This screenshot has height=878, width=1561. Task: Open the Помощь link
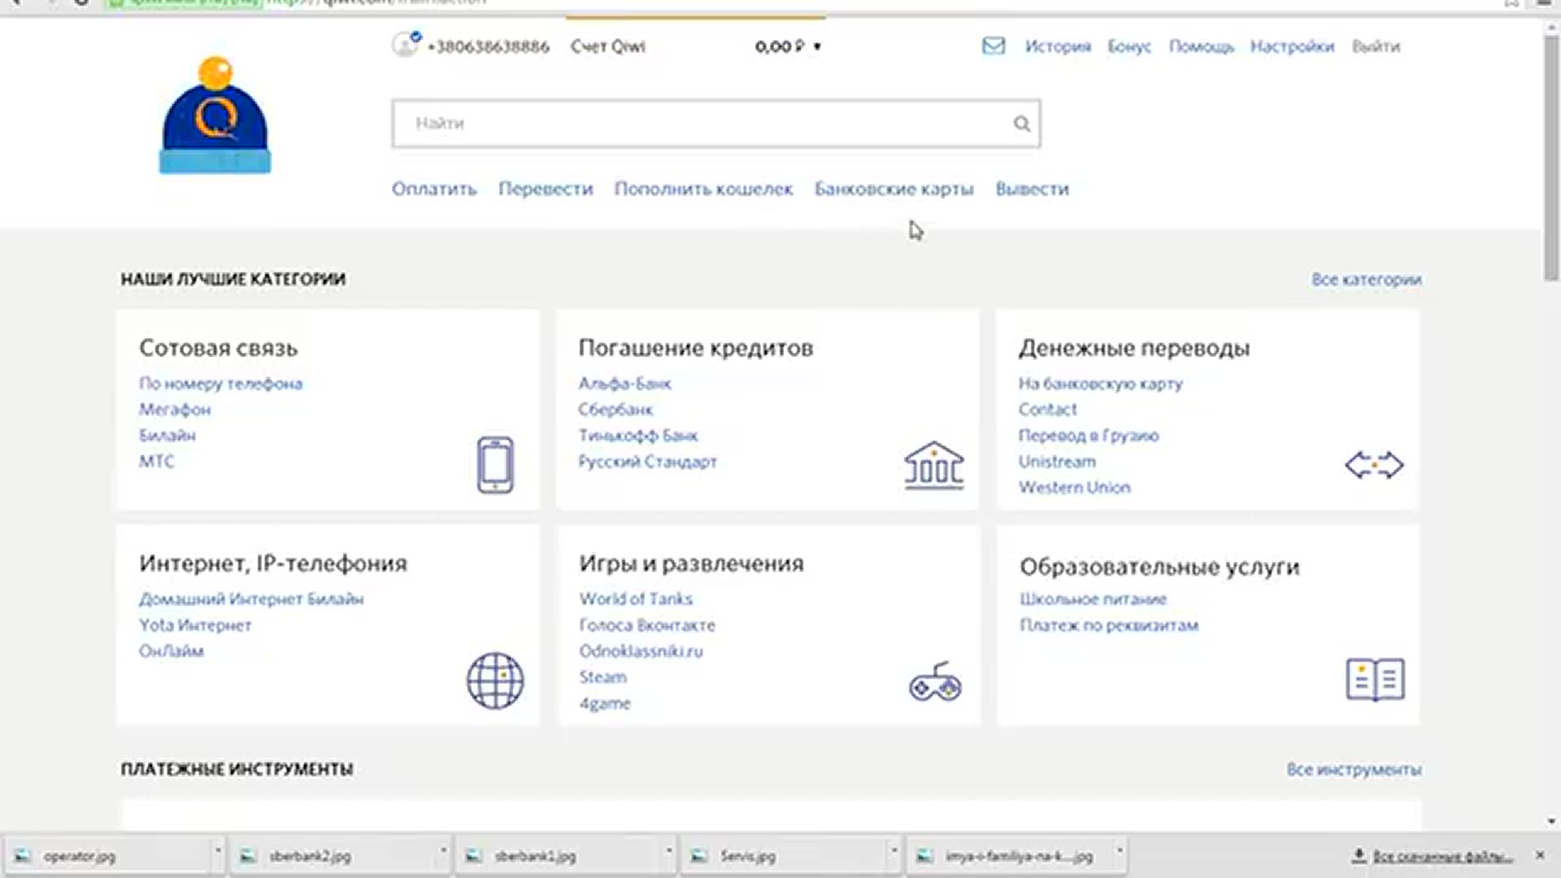coord(1201,47)
